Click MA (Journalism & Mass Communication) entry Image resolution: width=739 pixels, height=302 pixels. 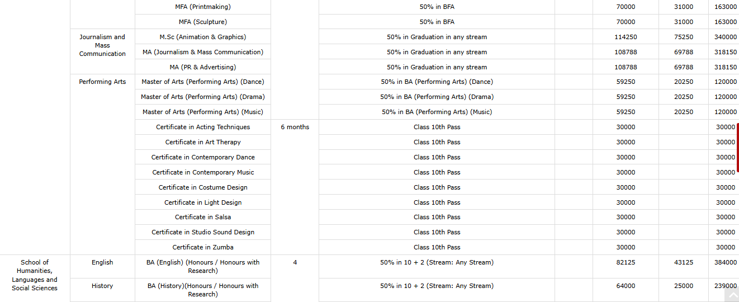tap(203, 52)
